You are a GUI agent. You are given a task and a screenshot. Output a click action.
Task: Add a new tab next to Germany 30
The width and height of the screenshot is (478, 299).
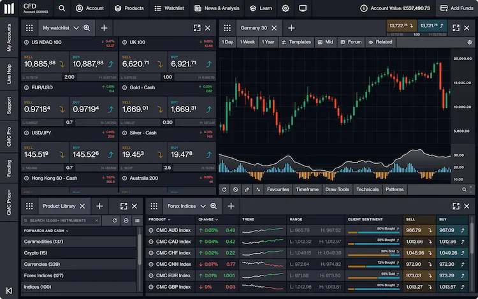[x=291, y=28]
